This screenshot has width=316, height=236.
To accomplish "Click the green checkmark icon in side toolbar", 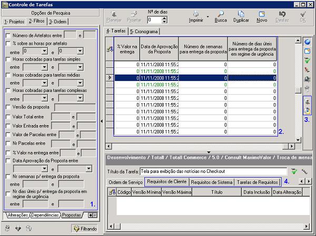I will click(307, 60).
